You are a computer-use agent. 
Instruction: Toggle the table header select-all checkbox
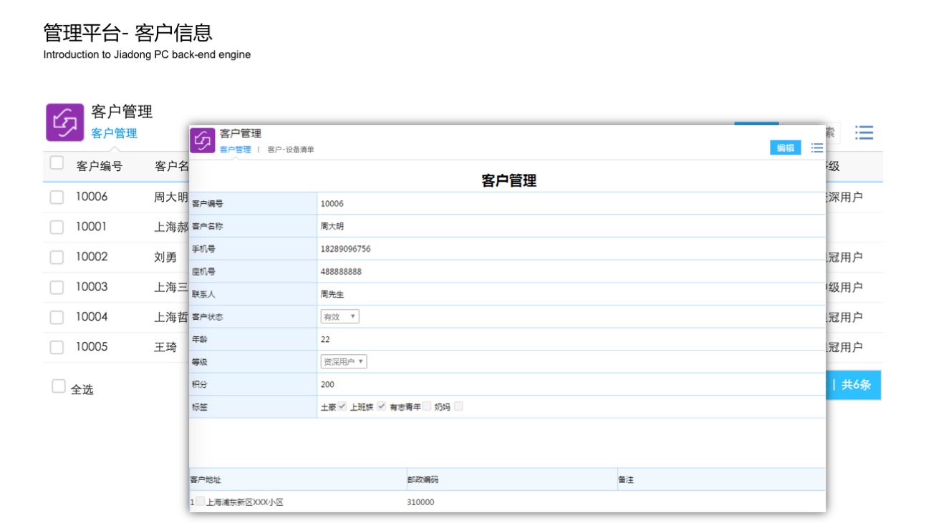57,163
